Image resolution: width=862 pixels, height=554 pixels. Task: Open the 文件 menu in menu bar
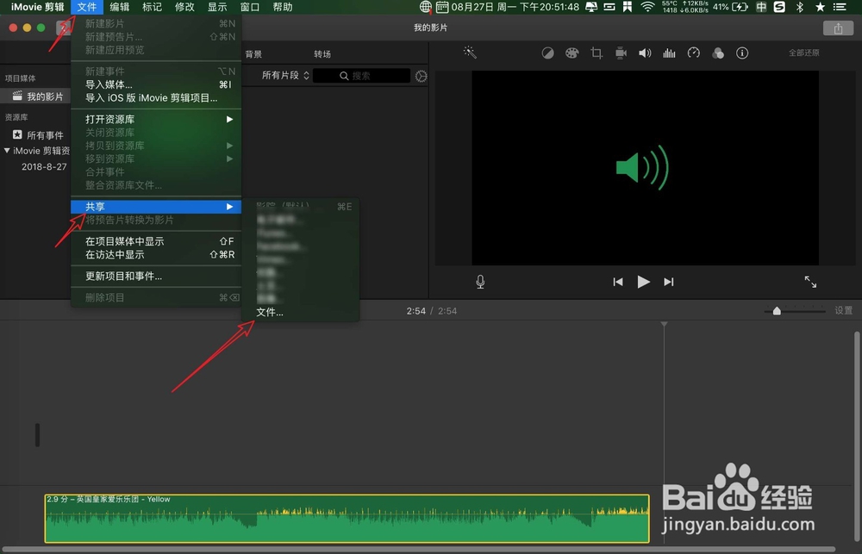87,7
